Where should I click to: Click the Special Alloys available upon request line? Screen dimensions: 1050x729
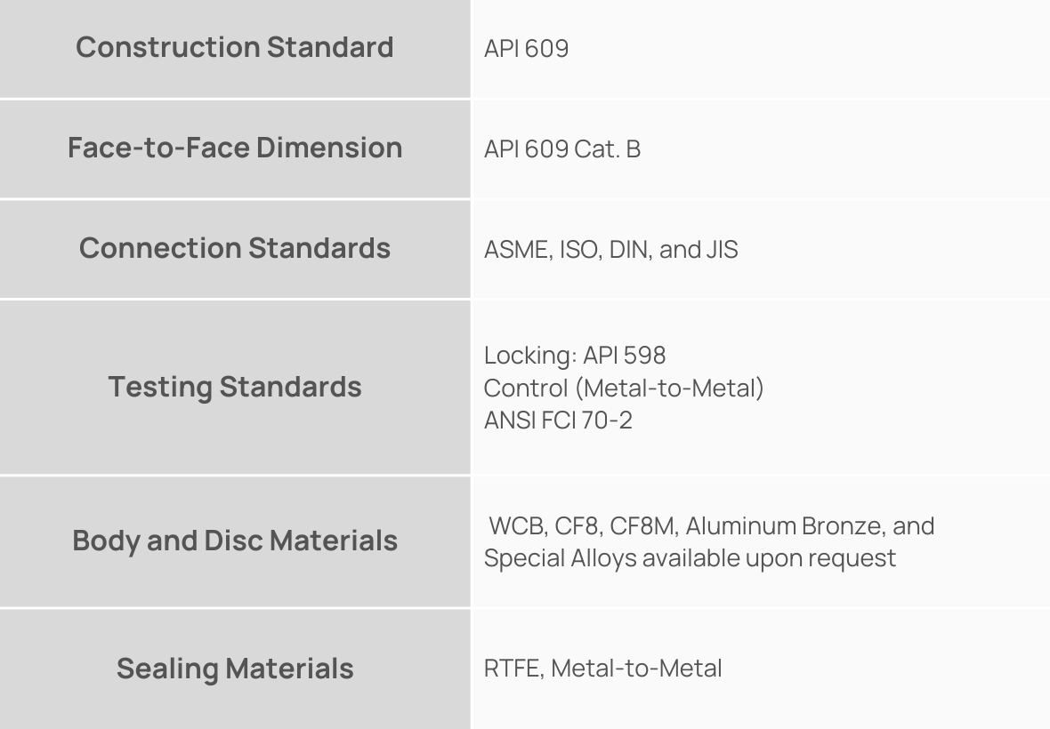690,557
